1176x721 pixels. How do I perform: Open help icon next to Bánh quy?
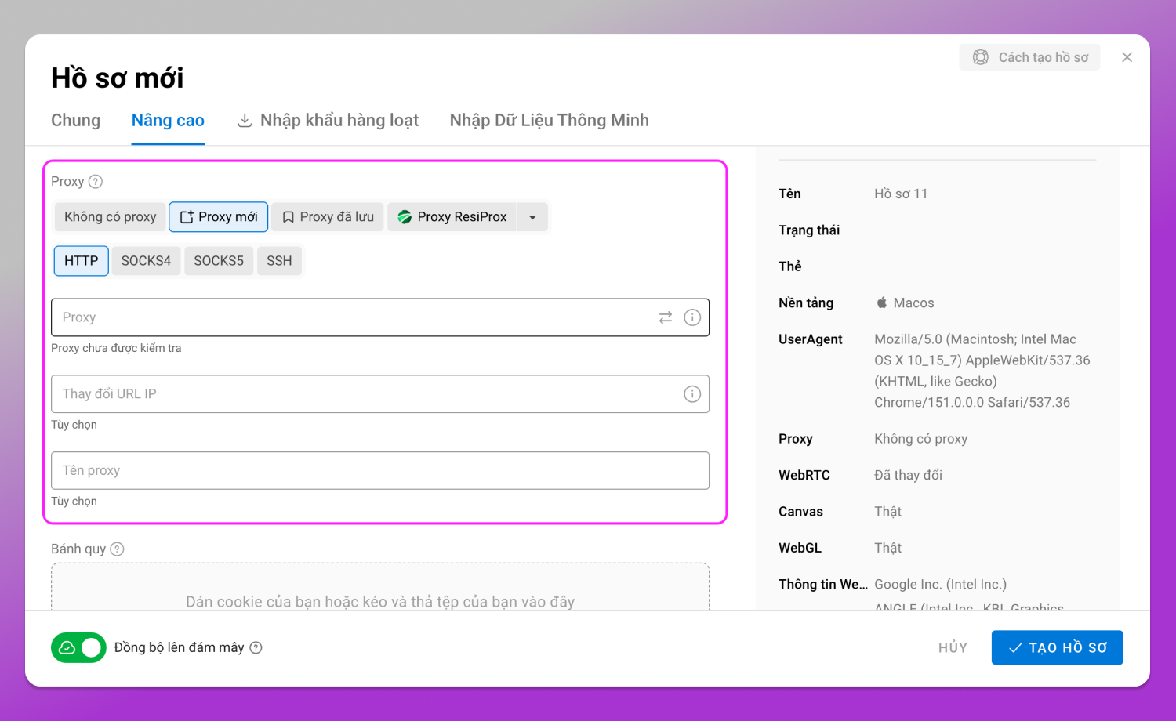pyautogui.click(x=117, y=549)
